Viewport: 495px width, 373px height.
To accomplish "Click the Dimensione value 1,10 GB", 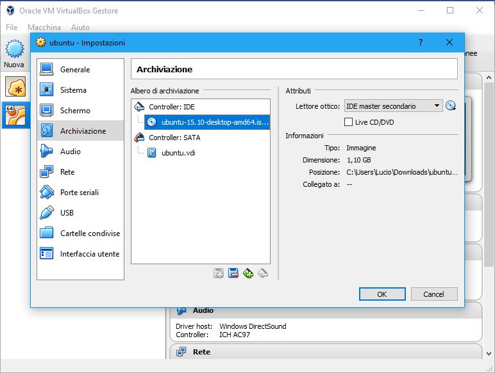I will click(358, 160).
